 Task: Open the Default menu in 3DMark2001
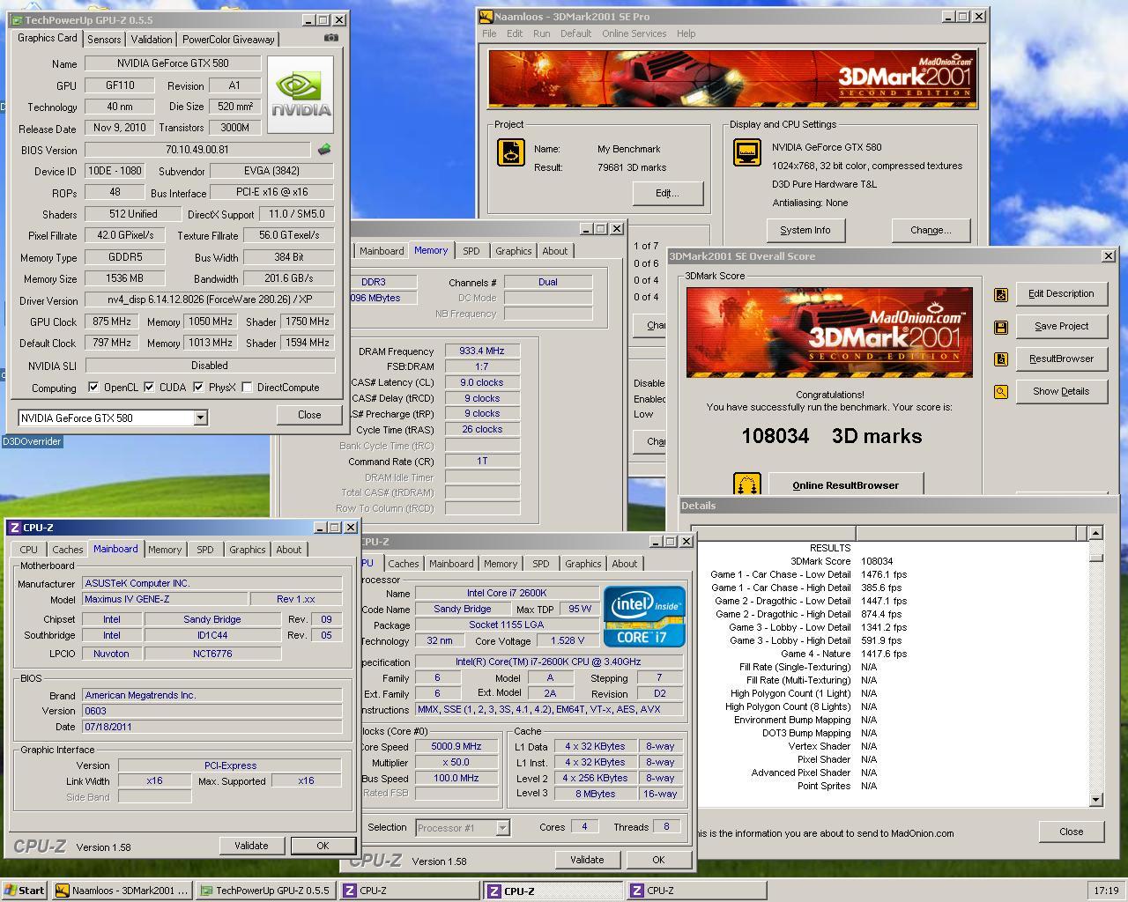[575, 33]
